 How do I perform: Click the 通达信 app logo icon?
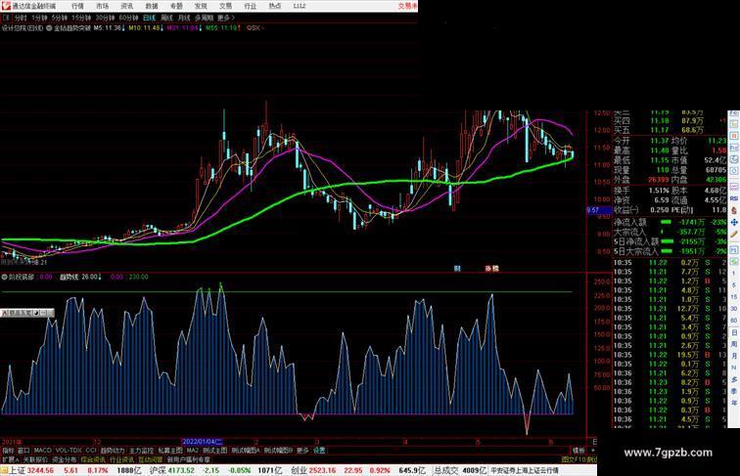point(6,6)
